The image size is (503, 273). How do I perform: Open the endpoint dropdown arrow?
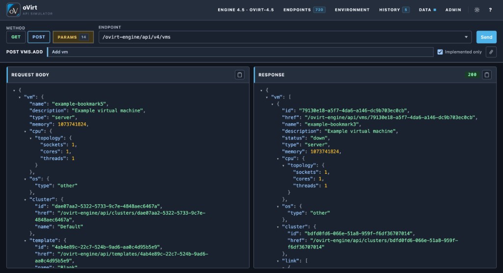466,37
